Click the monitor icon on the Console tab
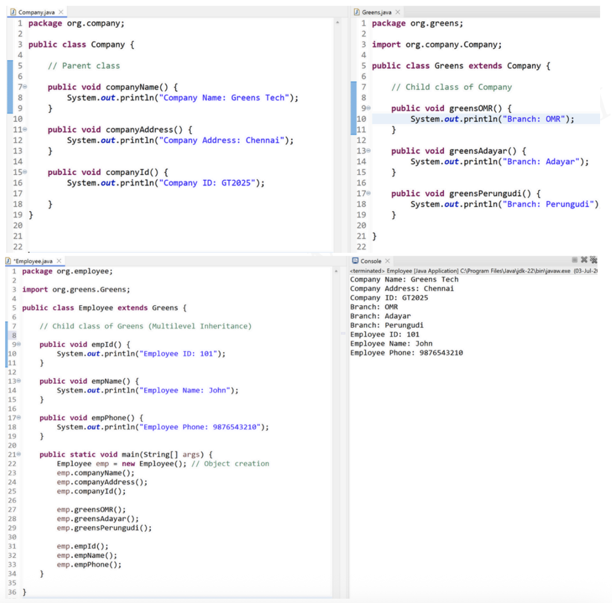 point(355,261)
